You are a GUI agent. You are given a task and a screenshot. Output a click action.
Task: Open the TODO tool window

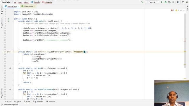pyautogui.click(x=8, y=102)
